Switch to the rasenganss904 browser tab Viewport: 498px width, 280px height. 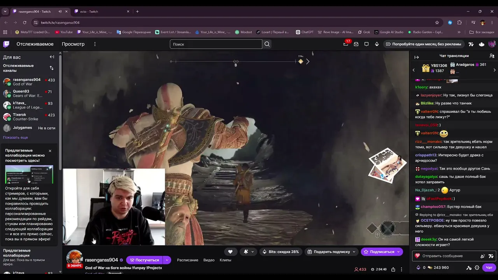pyautogui.click(x=40, y=11)
